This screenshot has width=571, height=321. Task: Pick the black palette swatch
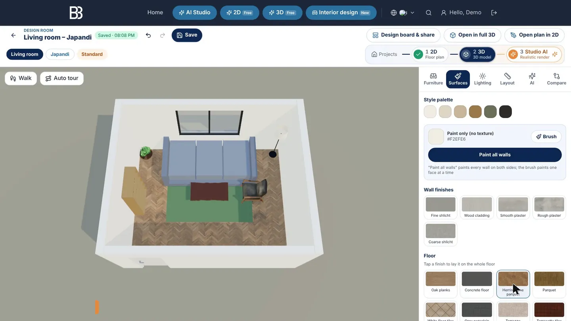click(506, 112)
